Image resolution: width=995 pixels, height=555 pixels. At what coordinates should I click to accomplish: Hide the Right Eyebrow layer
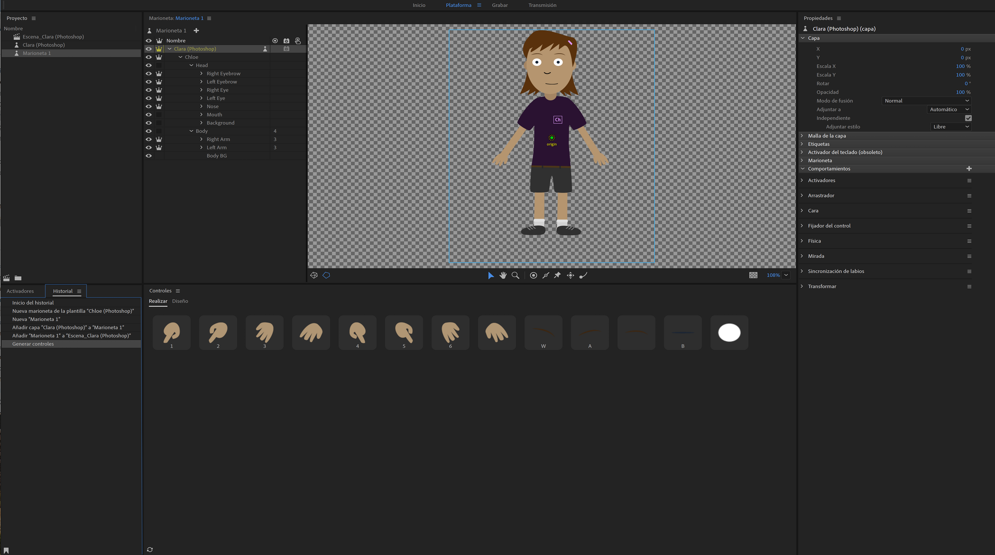coord(149,73)
